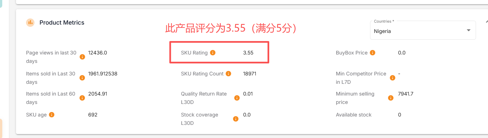
Task: Click the Stock coverage L30D info icon
Action: point(236,119)
